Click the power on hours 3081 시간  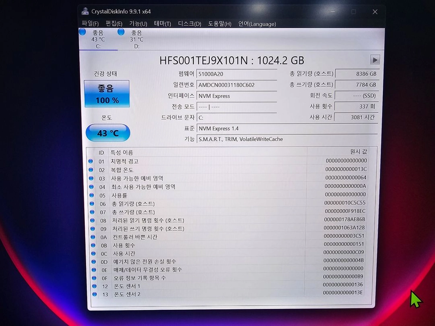point(356,117)
